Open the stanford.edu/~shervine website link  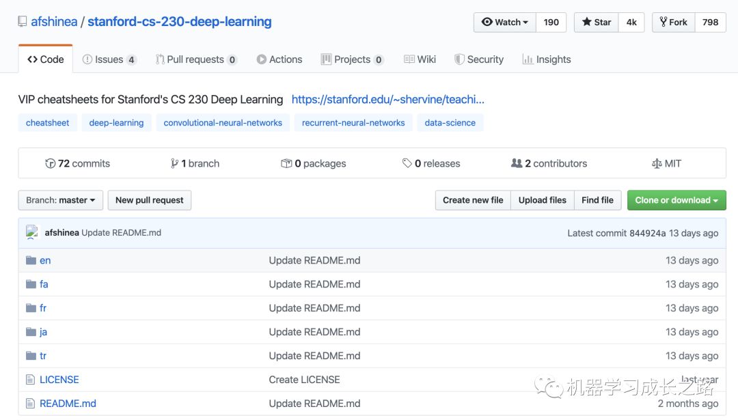tap(388, 99)
